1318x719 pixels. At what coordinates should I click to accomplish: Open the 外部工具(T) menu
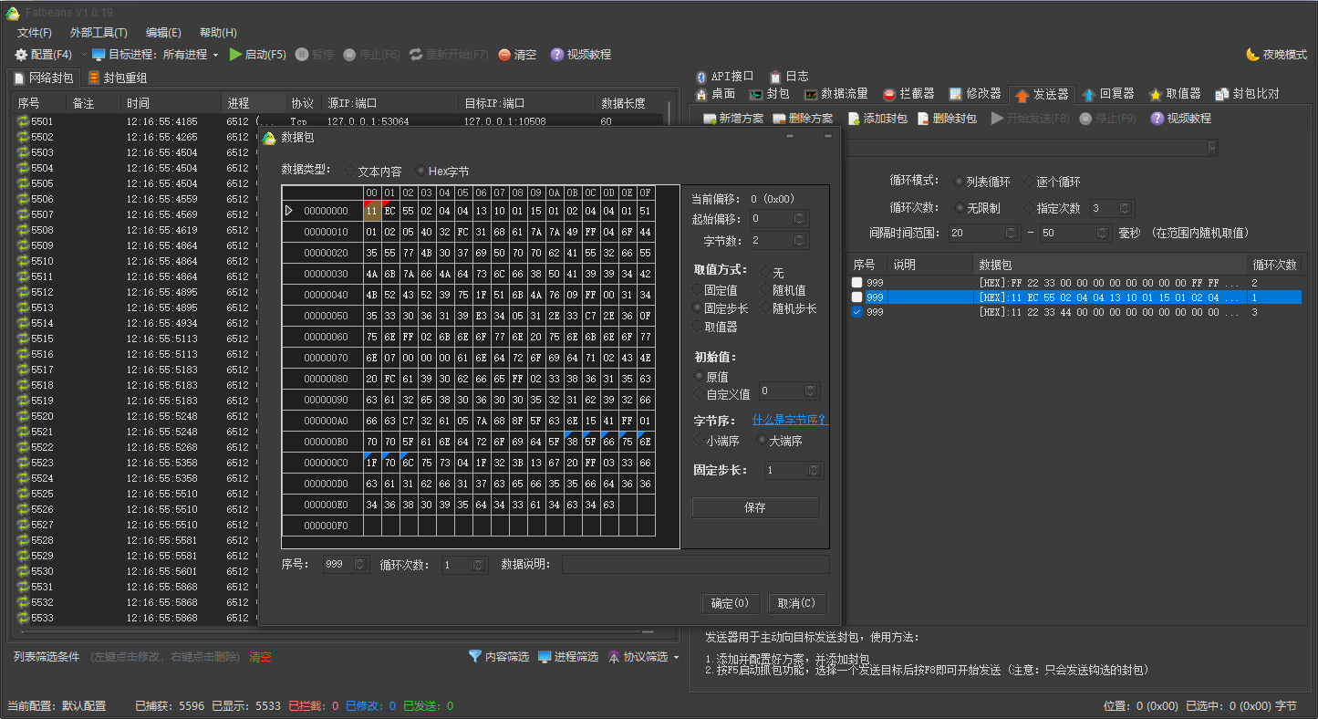point(97,32)
